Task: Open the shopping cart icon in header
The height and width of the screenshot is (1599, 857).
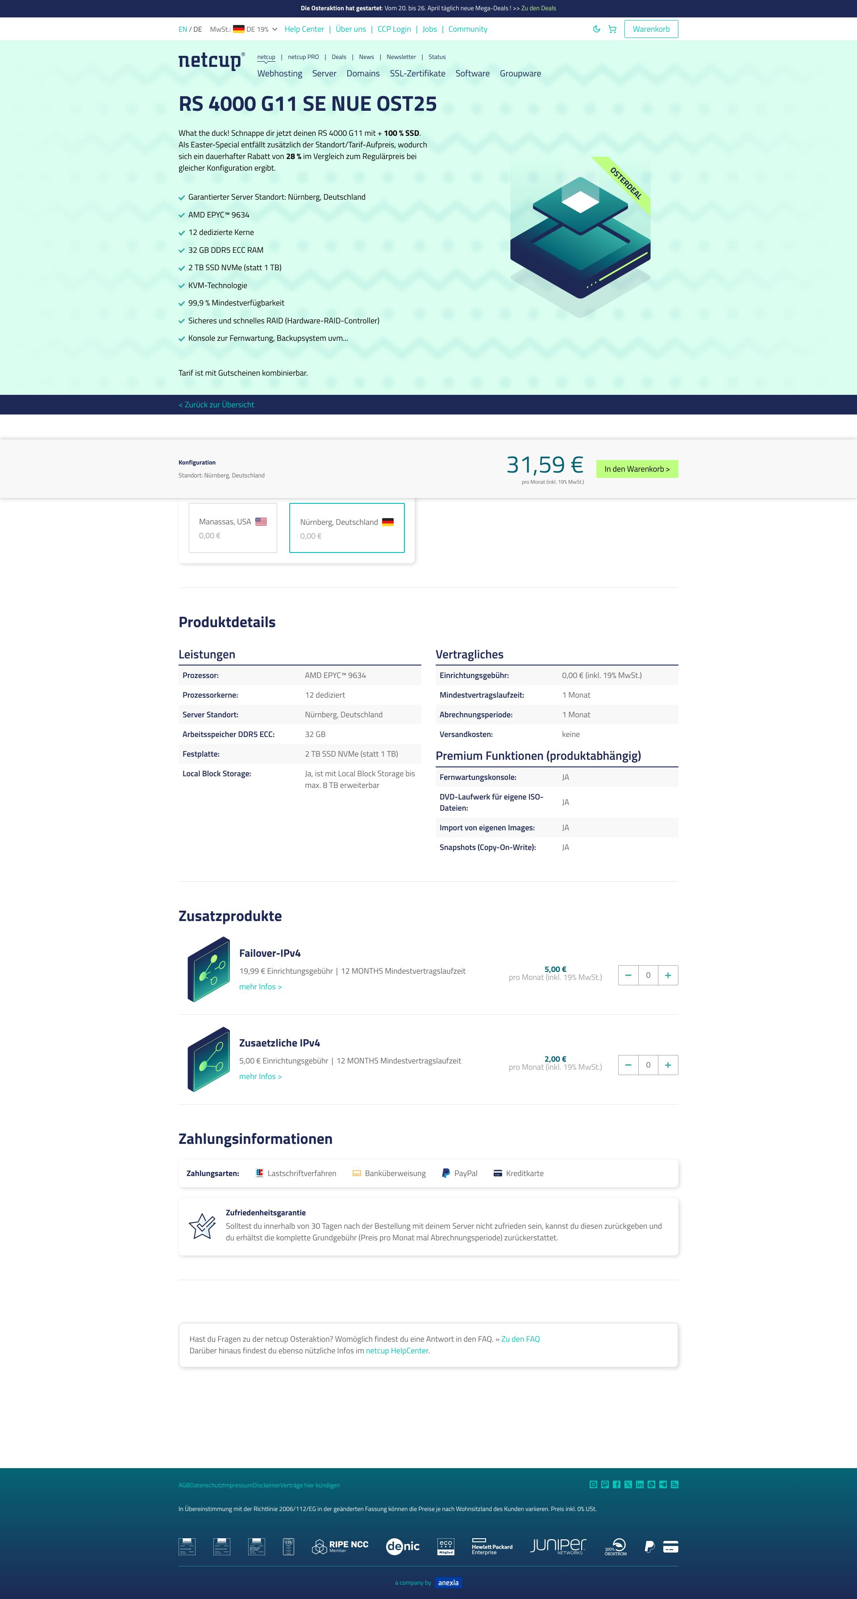Action: (x=612, y=29)
